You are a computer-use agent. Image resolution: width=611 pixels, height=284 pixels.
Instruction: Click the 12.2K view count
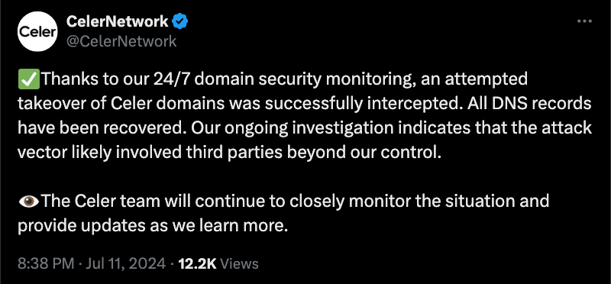[x=197, y=263]
